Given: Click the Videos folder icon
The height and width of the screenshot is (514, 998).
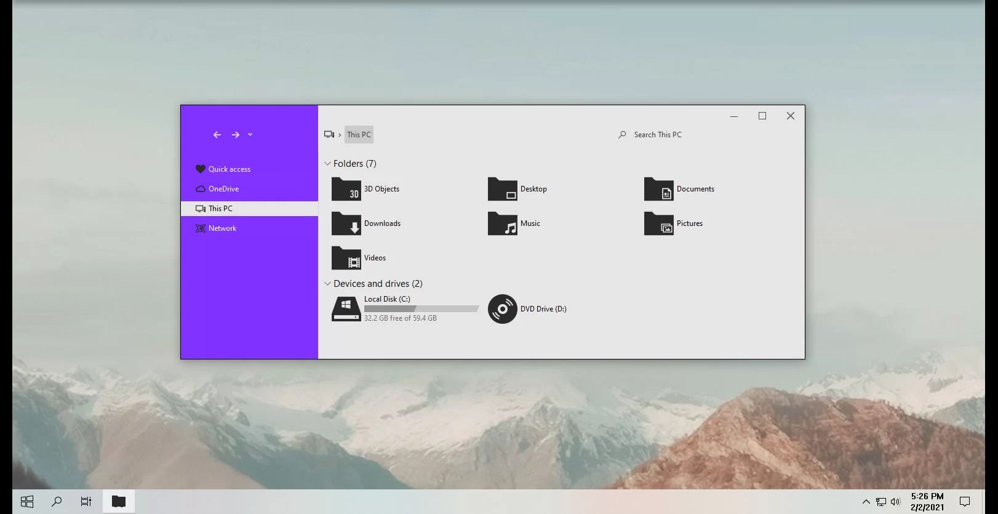Looking at the screenshot, I should 346,258.
